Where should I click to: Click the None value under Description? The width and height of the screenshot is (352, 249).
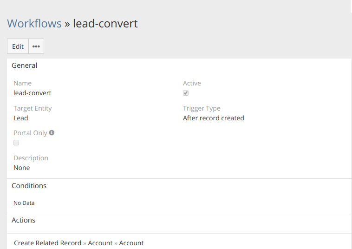click(22, 168)
